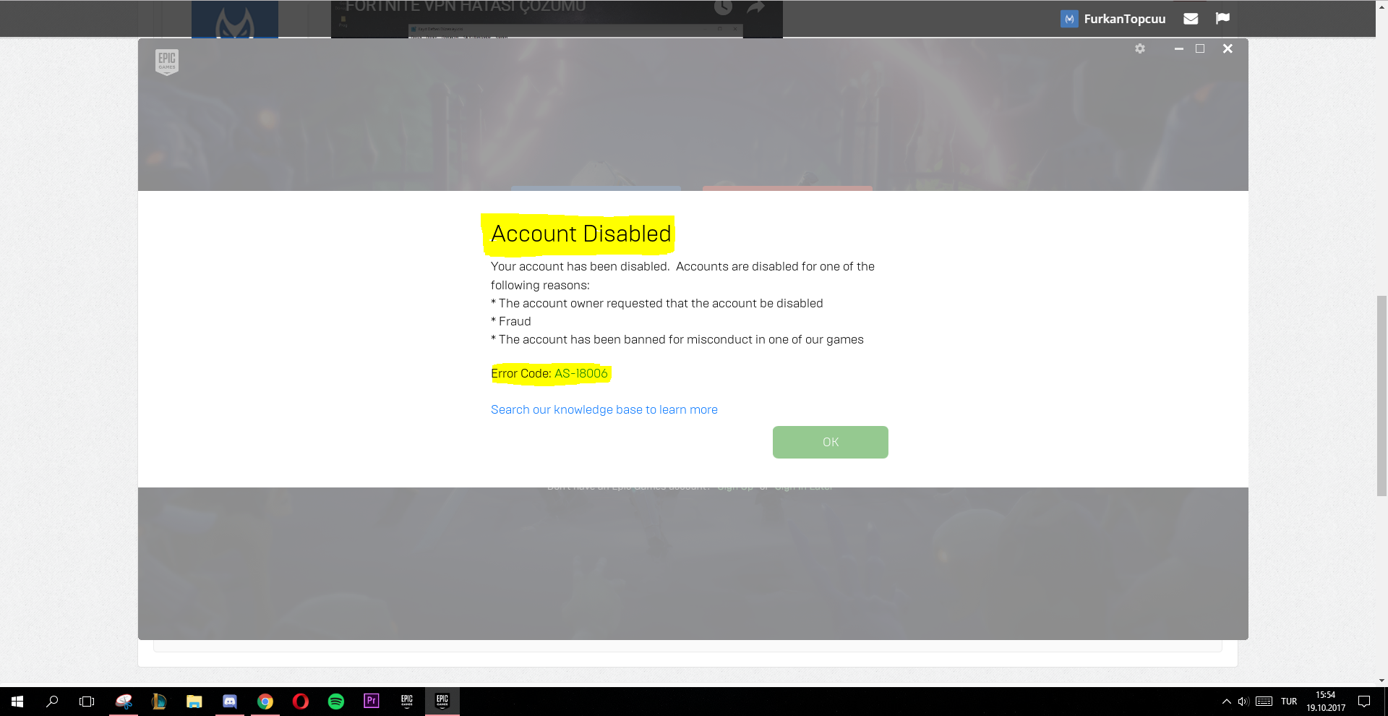
Task: Open the pinwheel app icon on the taskbar
Action: [x=124, y=702]
